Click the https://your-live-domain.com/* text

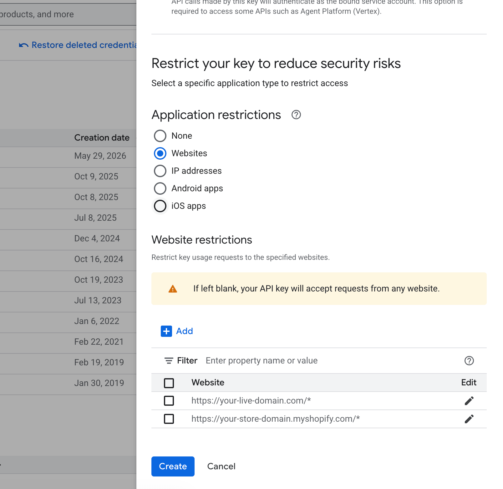pyautogui.click(x=251, y=401)
